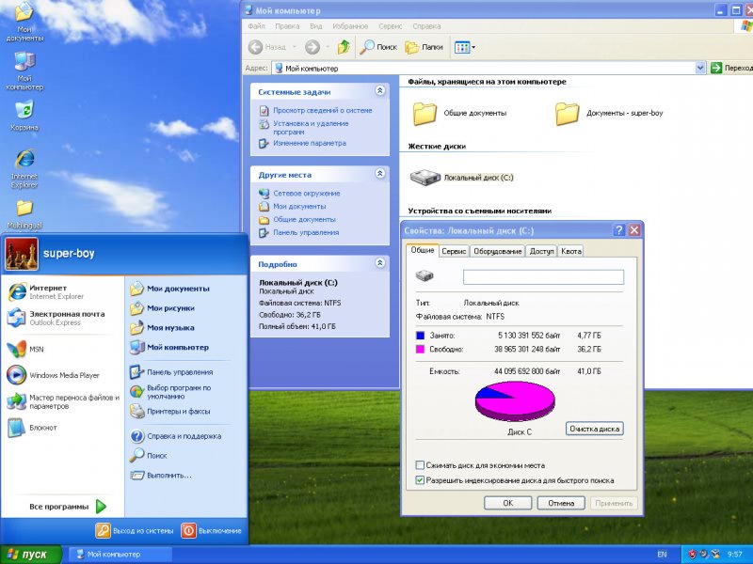This screenshot has width=753, height=564.
Task: Click the magenta free-space color swatch
Action: tap(420, 350)
